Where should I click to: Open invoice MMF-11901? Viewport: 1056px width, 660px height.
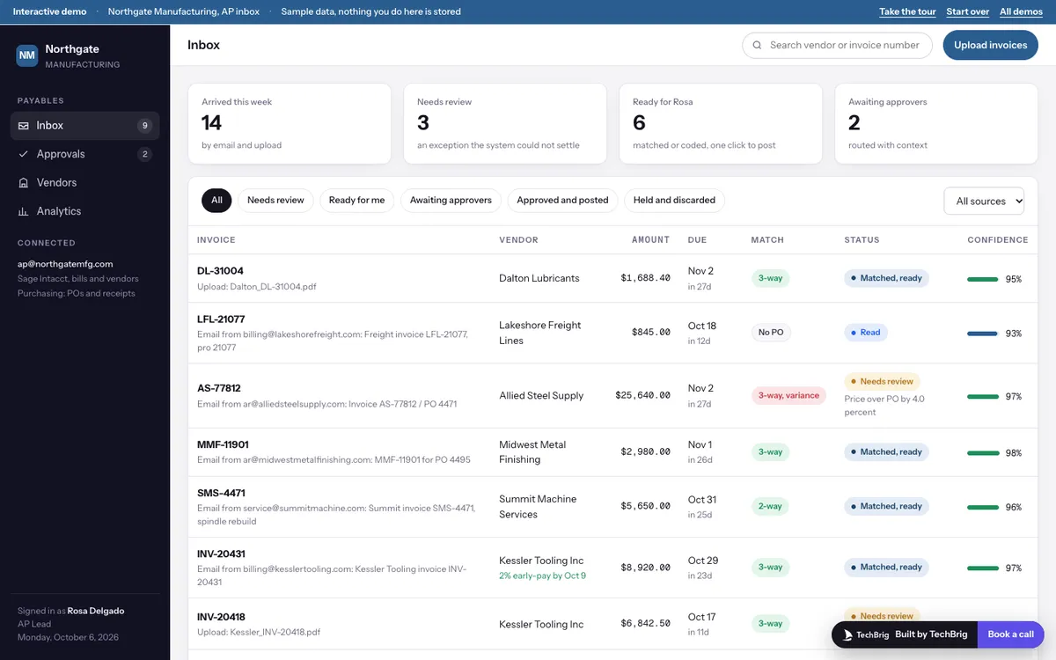[223, 444]
